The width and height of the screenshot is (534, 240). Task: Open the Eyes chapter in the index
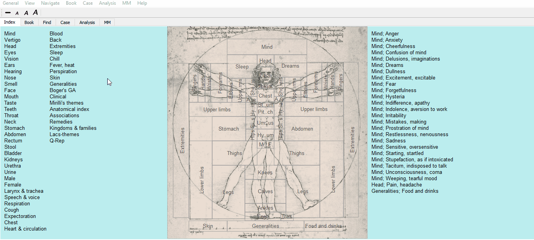click(10, 53)
